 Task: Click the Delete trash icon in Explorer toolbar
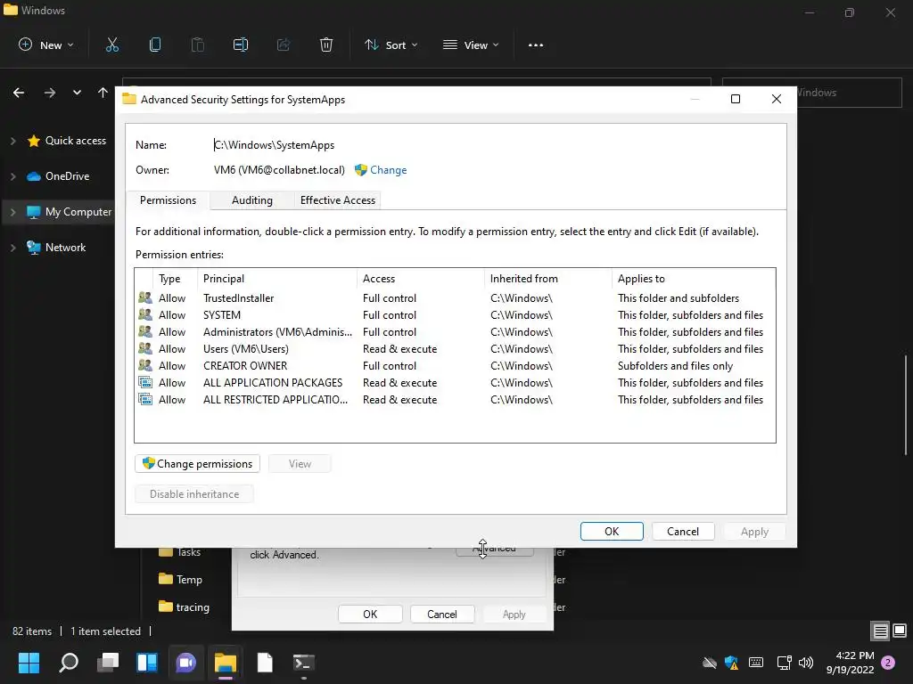(326, 45)
